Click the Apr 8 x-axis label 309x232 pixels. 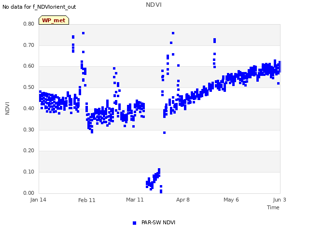[x=183, y=200]
